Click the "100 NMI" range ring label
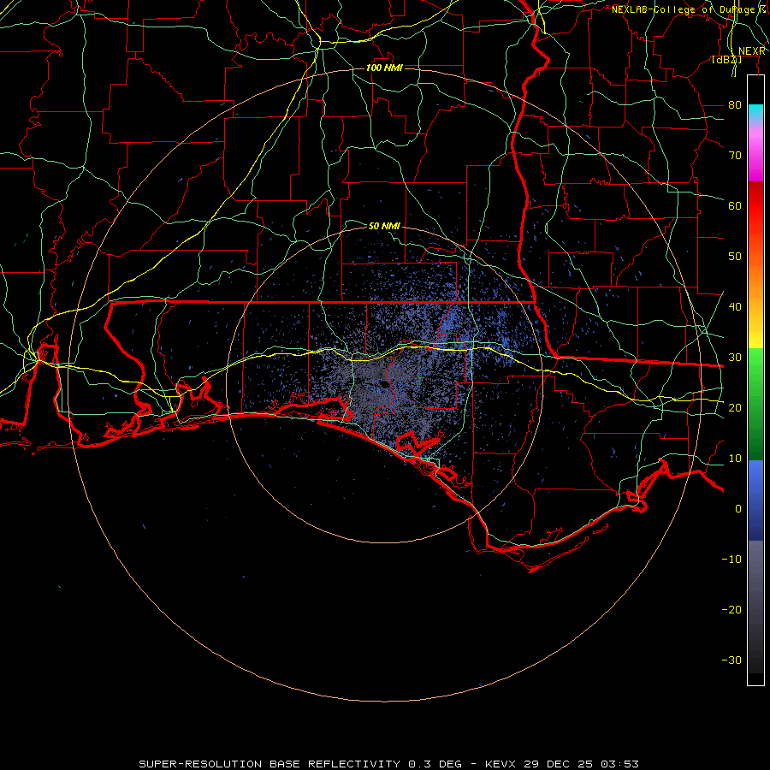Screen dimensions: 770x770 click(x=384, y=68)
